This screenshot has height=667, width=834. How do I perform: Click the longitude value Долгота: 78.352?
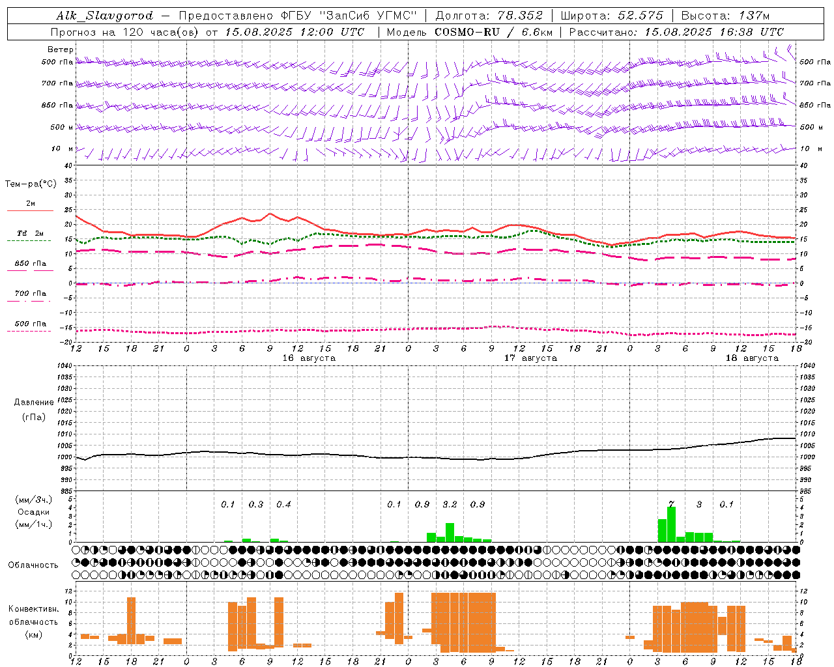[x=489, y=16]
